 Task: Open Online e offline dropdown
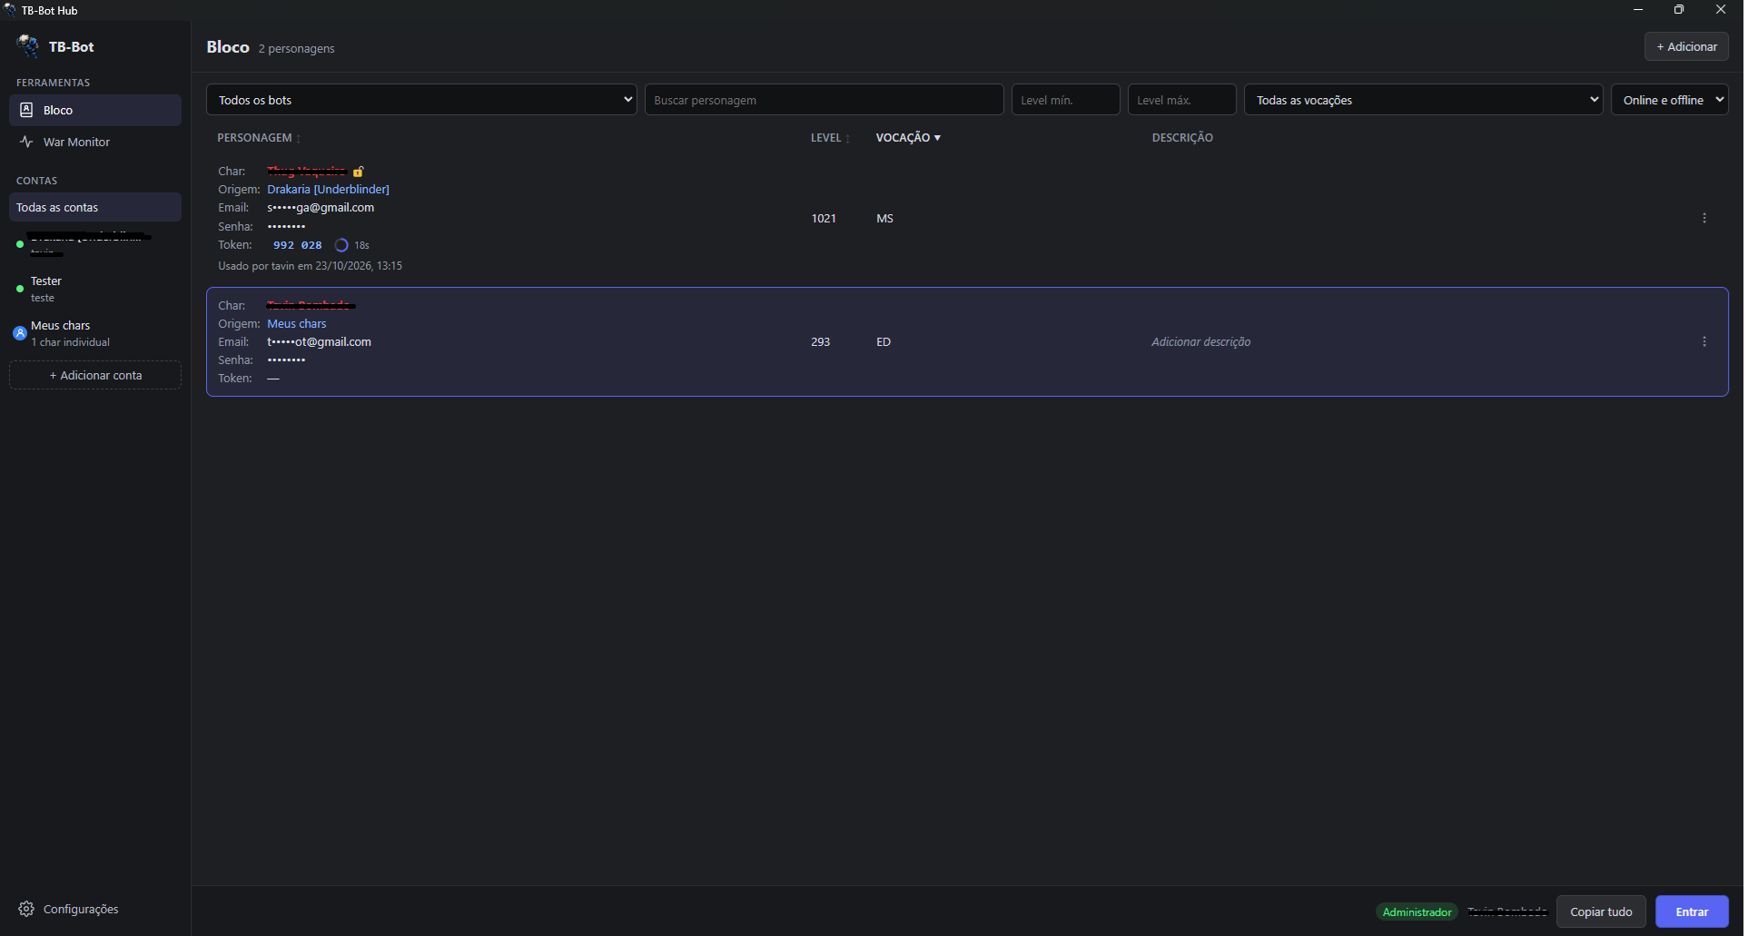[1669, 100]
